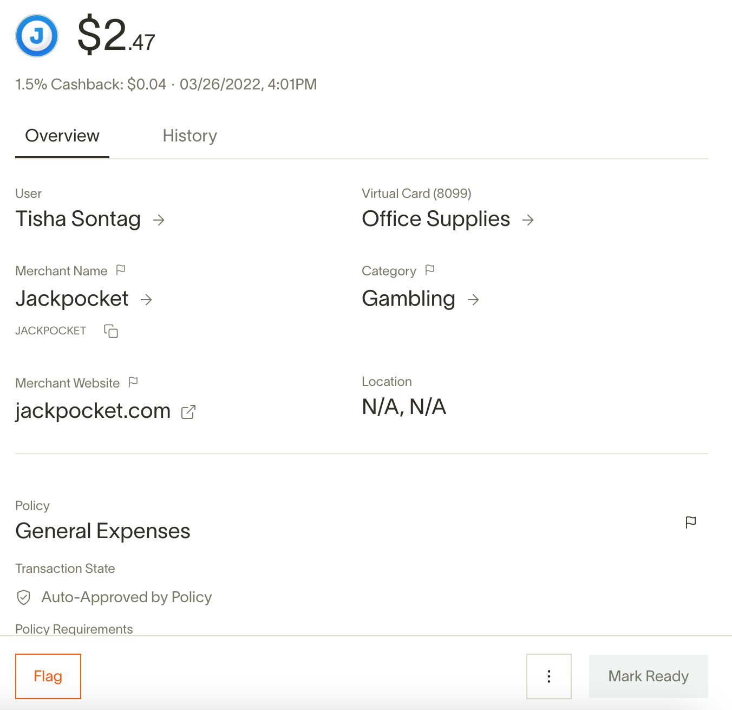Visit the jackpocket.com website link
Screen dimensions: 732x710
93,411
